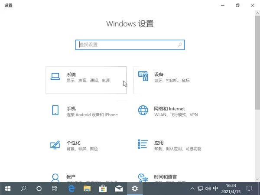
Task: Open the 手机 phone icon
Action: [55, 110]
